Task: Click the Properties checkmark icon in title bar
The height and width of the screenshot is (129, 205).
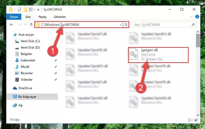Action: pyautogui.click(x=19, y=10)
